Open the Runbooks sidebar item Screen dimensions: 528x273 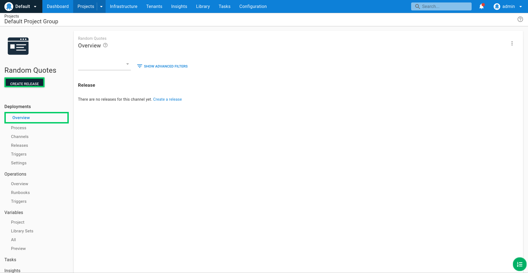[20, 193]
